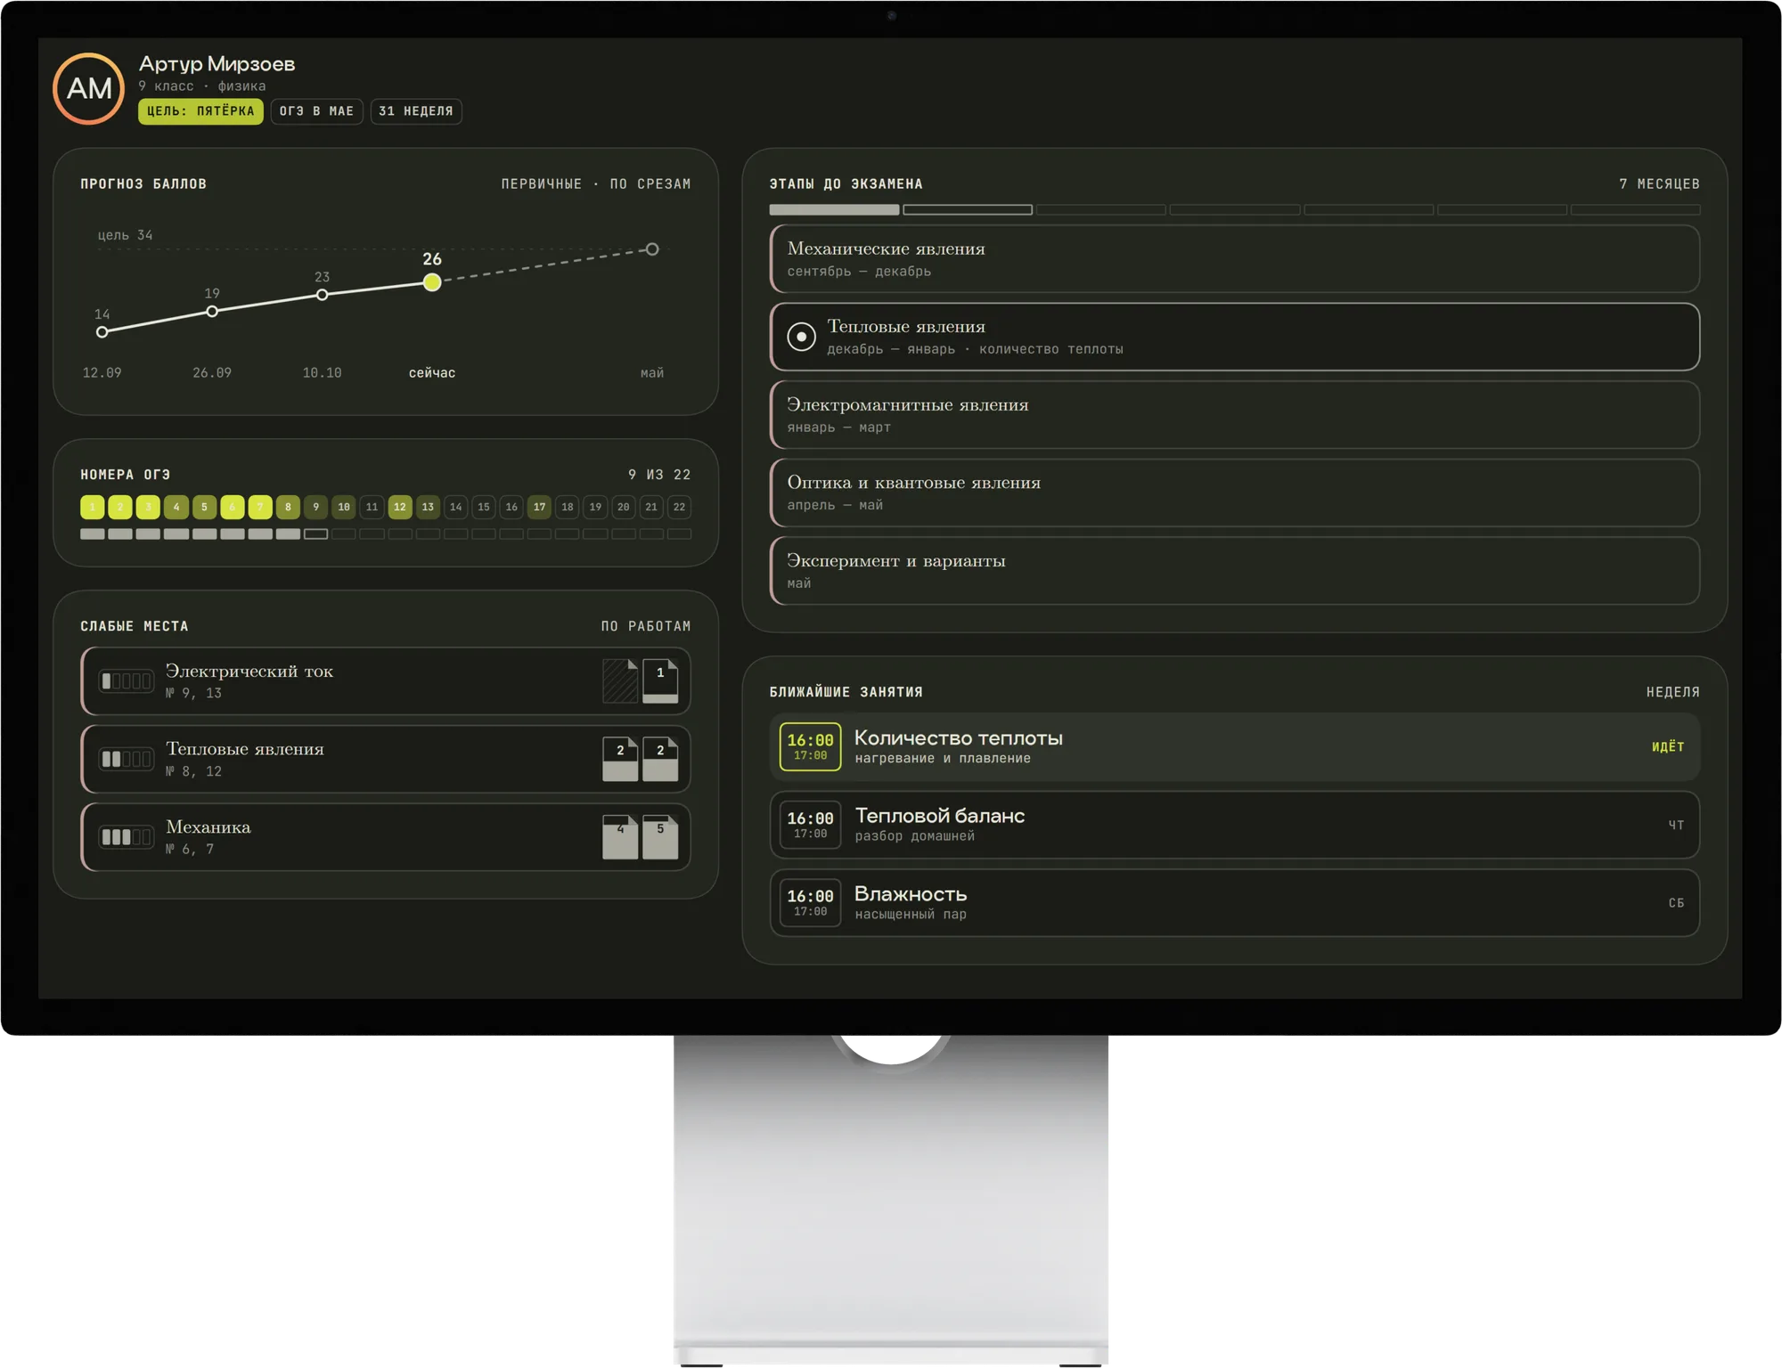The height and width of the screenshot is (1368, 1782).
Task: Select ОГЭ task number 1 chip
Action: click(93, 507)
